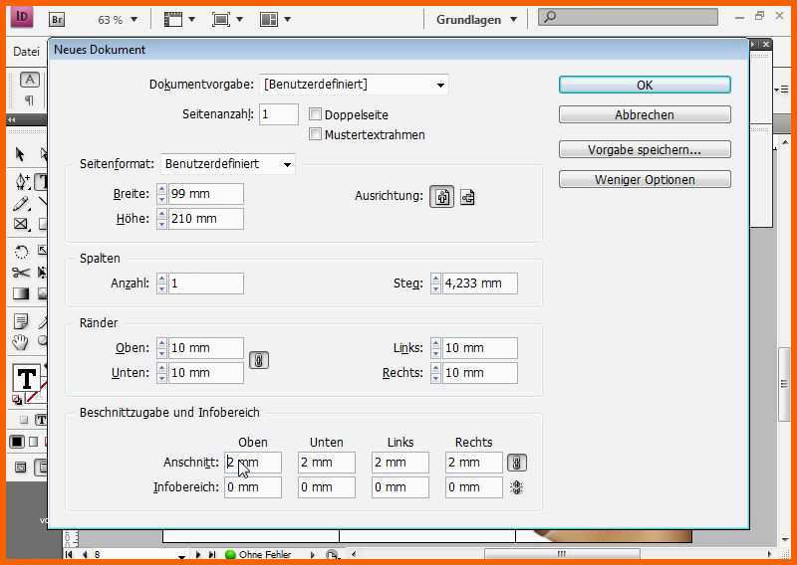The image size is (797, 565).
Task: Open the Dokumentvorgabe dropdown
Action: coord(354,85)
